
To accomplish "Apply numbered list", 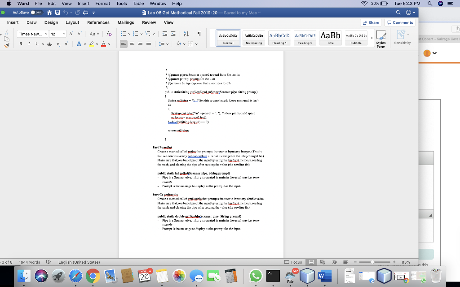I will click(136, 34).
